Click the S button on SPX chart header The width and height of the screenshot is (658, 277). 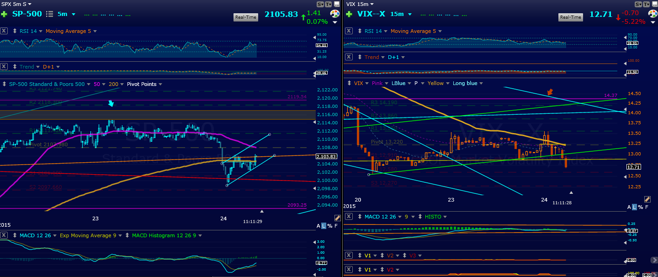click(320, 4)
